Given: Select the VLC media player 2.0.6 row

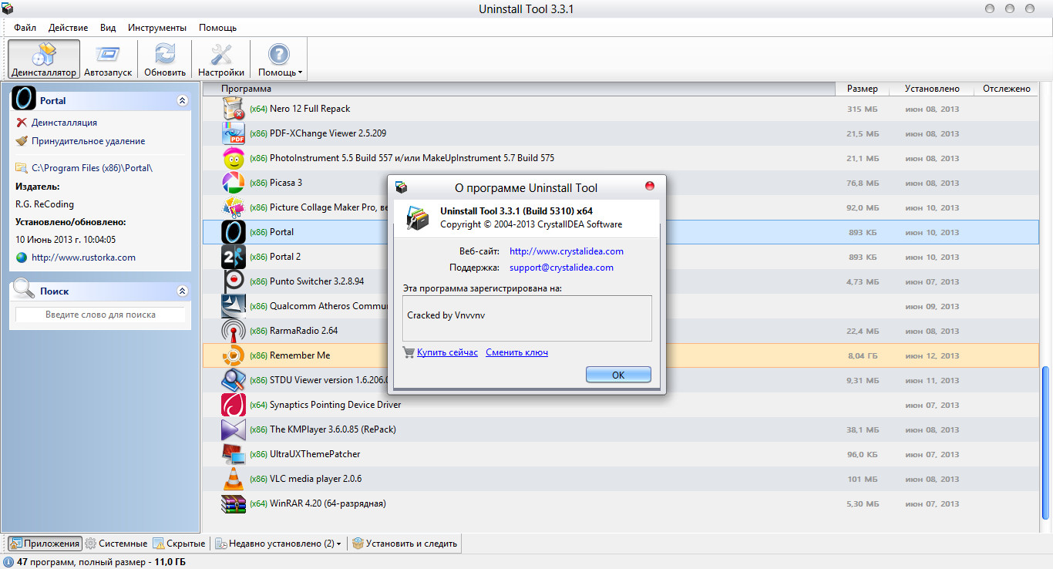Looking at the screenshot, I should point(621,479).
